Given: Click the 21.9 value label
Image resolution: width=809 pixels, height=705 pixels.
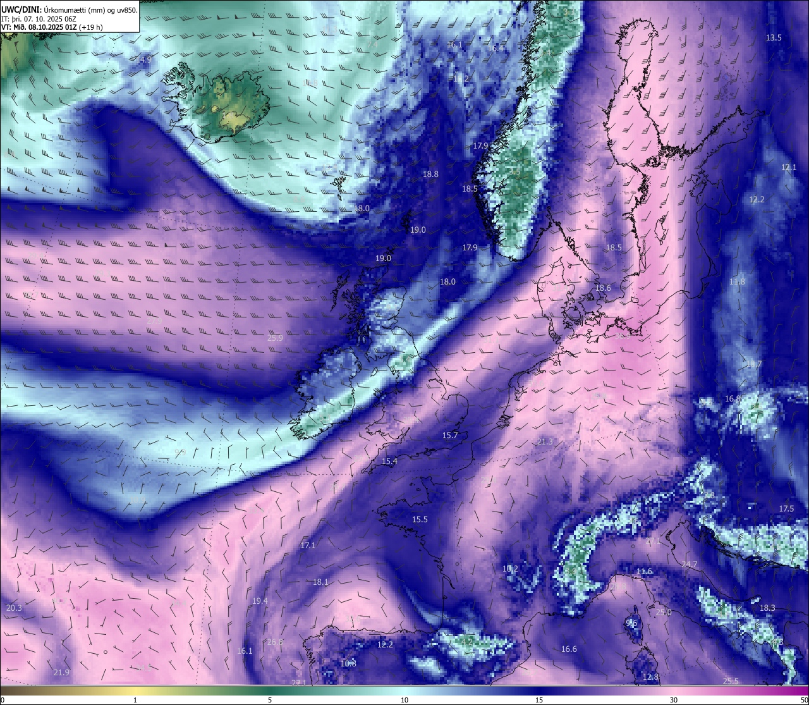Looking at the screenshot, I should pos(61,673).
